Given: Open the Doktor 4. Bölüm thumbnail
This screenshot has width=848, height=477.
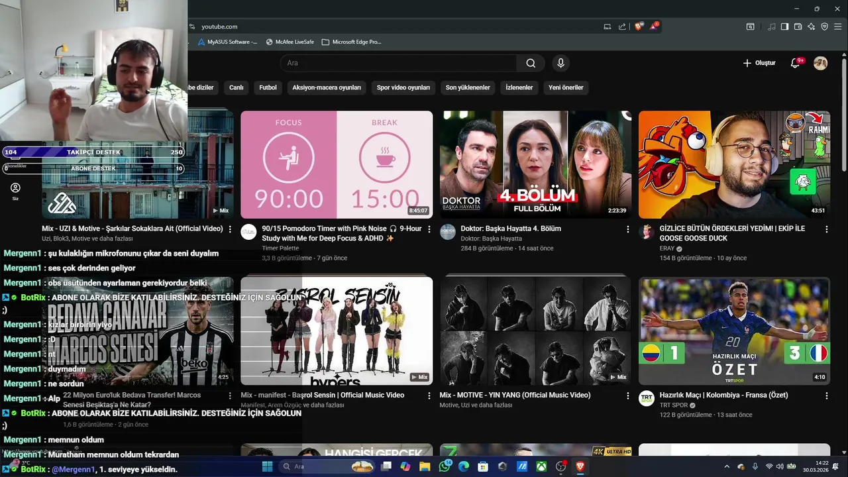Looking at the screenshot, I should [535, 164].
